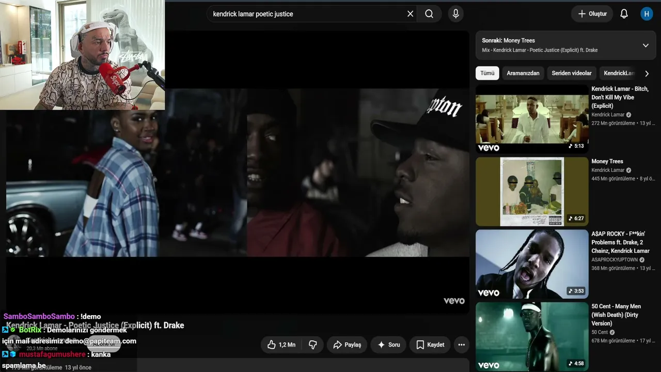Select the KendrickLamar filter chip
The width and height of the screenshot is (661, 372).
pyautogui.click(x=619, y=73)
